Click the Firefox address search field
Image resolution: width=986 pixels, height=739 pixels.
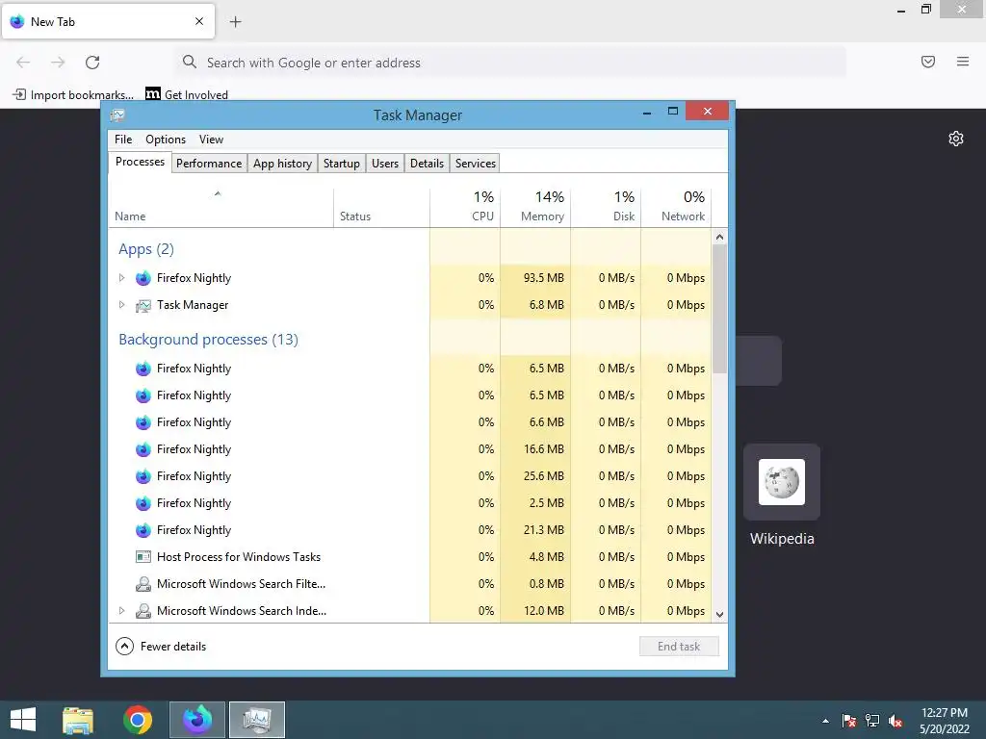tap(510, 63)
